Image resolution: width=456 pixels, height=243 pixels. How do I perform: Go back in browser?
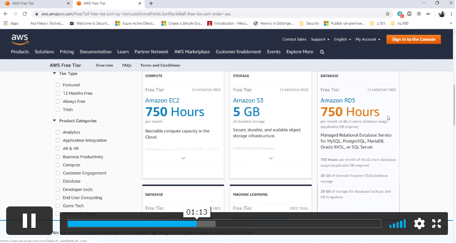[x=6, y=14]
